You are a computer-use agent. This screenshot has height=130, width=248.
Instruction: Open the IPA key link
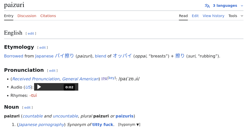coord(112,78)
